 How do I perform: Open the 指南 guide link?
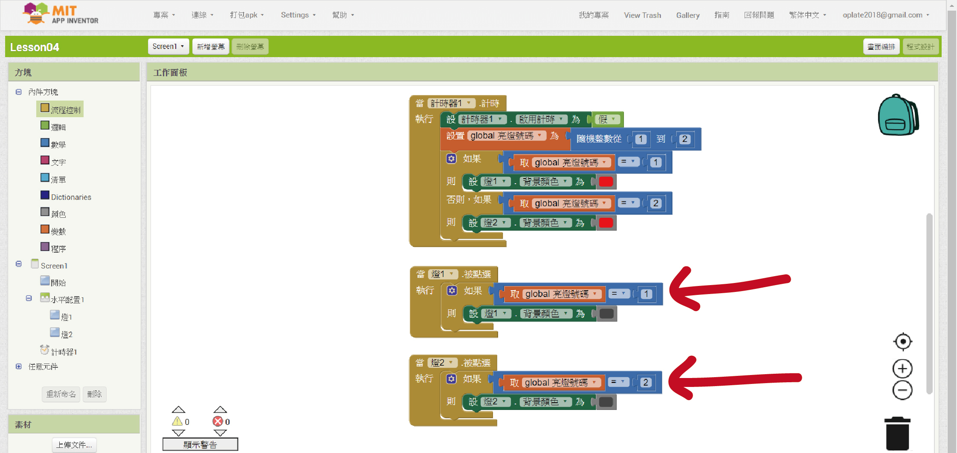722,15
